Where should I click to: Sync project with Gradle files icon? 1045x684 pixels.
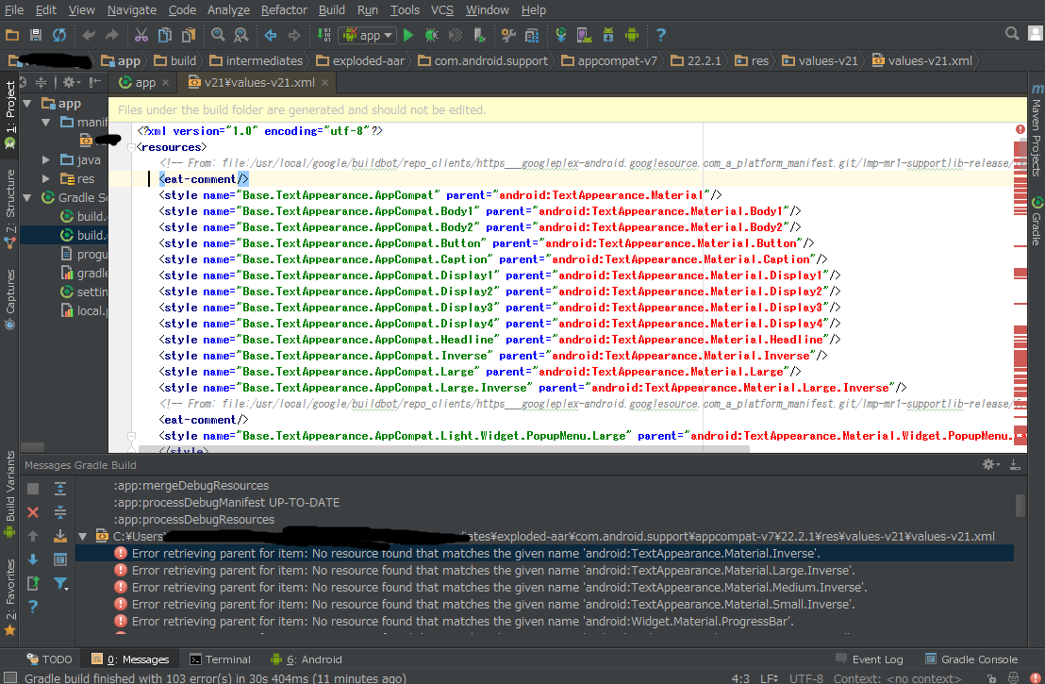(561, 35)
